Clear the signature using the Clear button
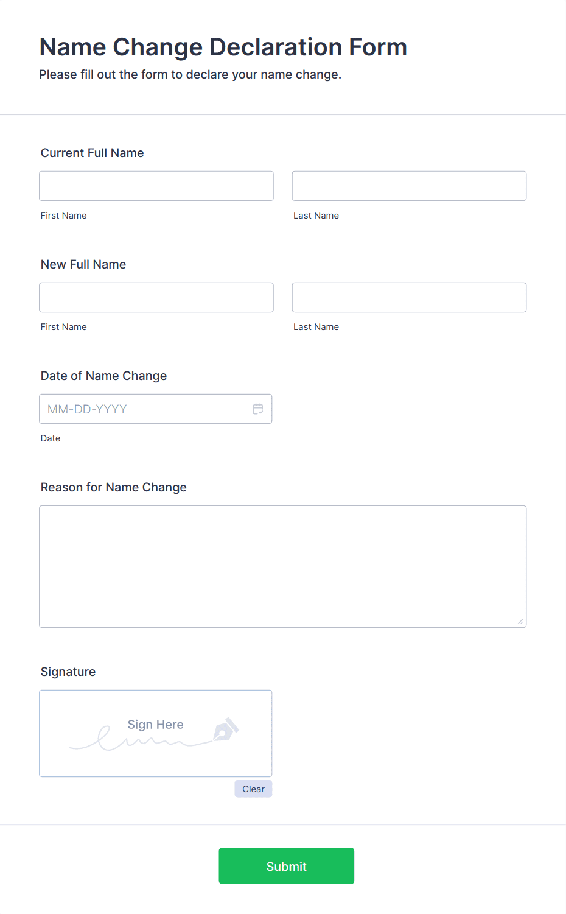The image size is (566, 914). point(253,789)
